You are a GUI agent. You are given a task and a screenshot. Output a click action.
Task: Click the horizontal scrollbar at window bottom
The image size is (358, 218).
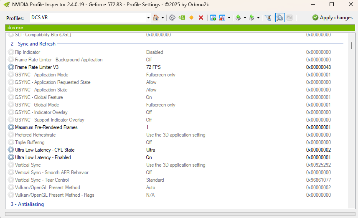point(180,214)
